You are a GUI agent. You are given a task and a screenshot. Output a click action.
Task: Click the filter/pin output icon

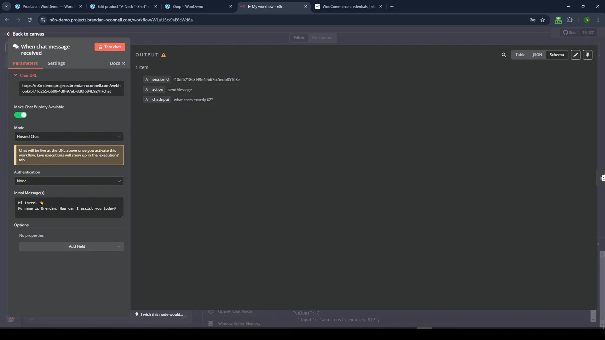click(588, 54)
